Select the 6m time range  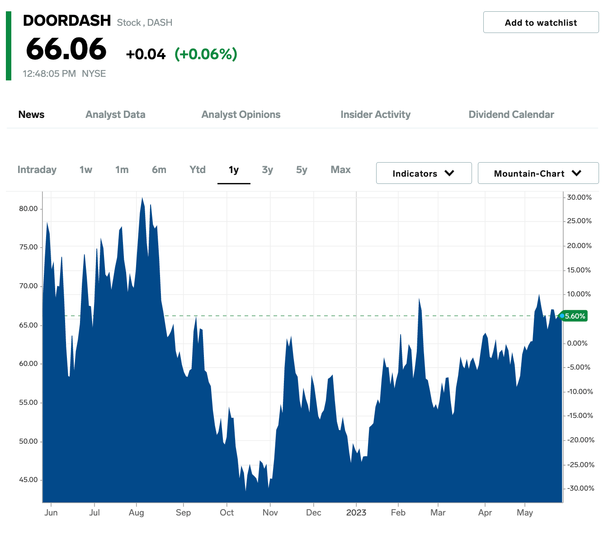point(159,170)
